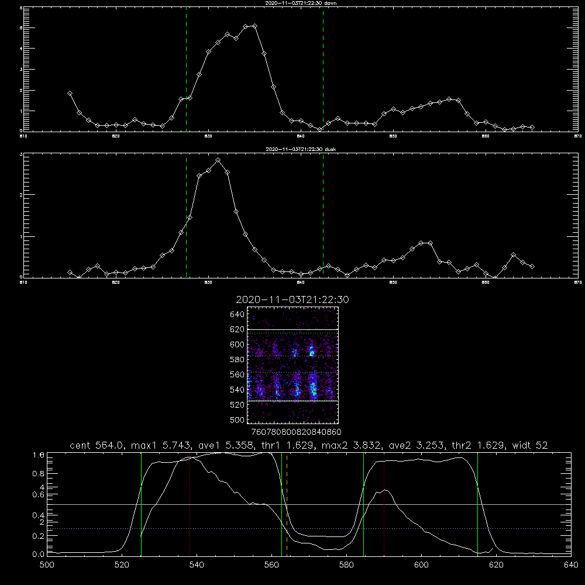Click the dawn plot title text

click(x=301, y=3)
